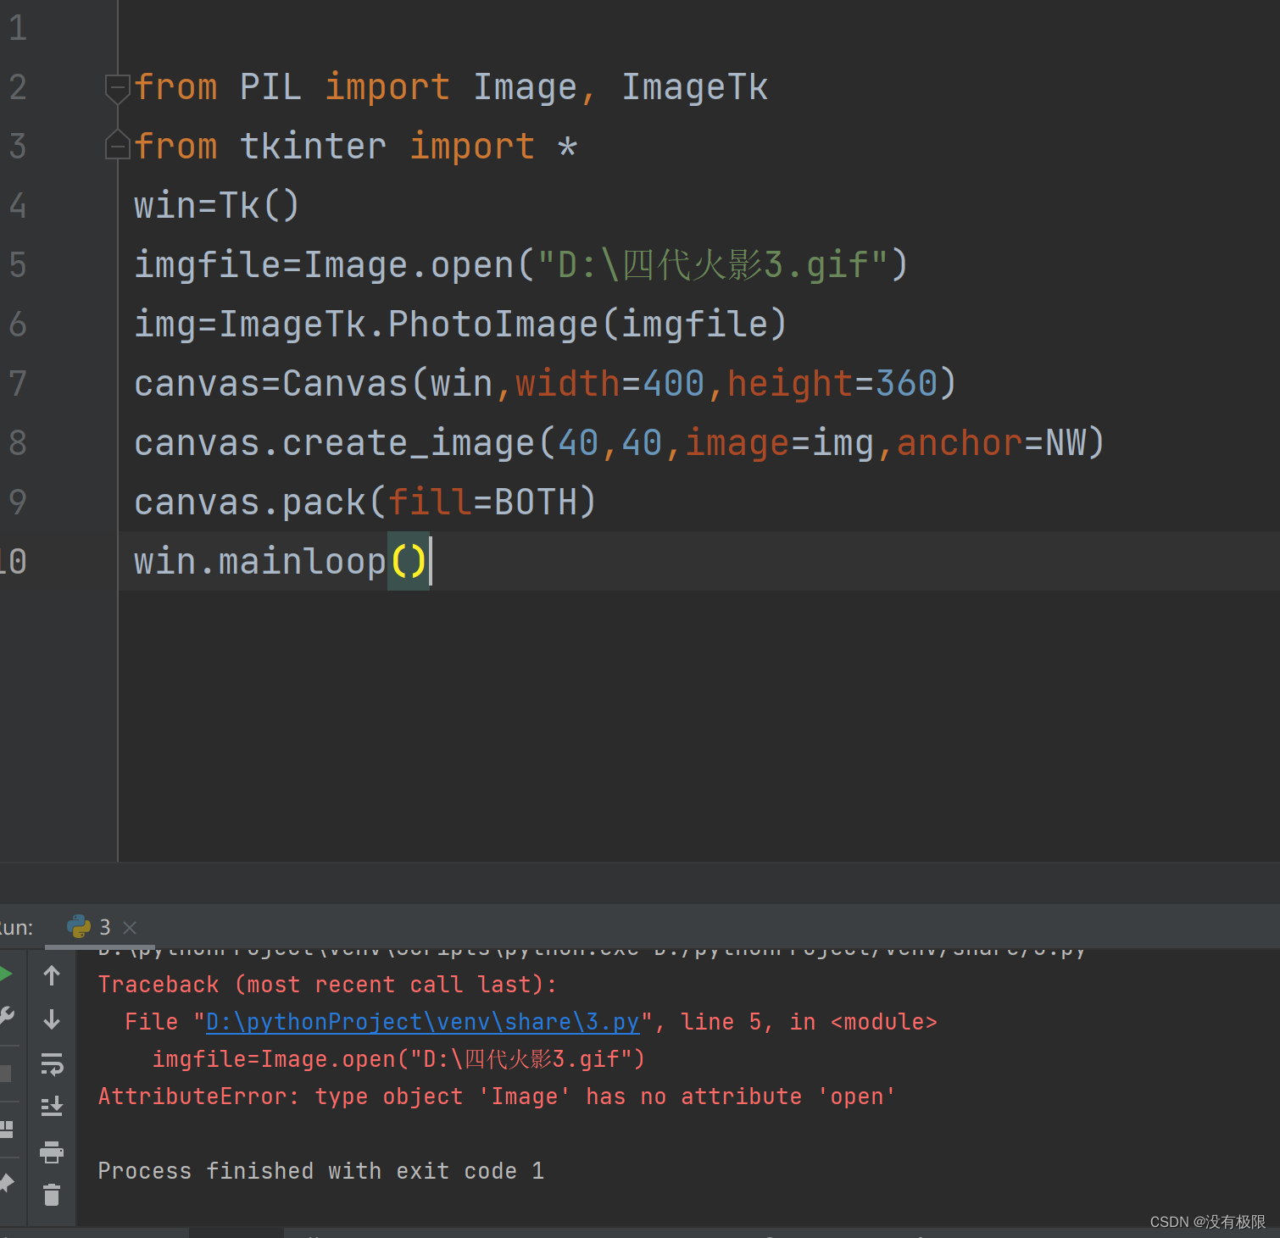Image resolution: width=1280 pixels, height=1238 pixels.
Task: Clear the console with trash icon
Action: pyautogui.click(x=52, y=1196)
